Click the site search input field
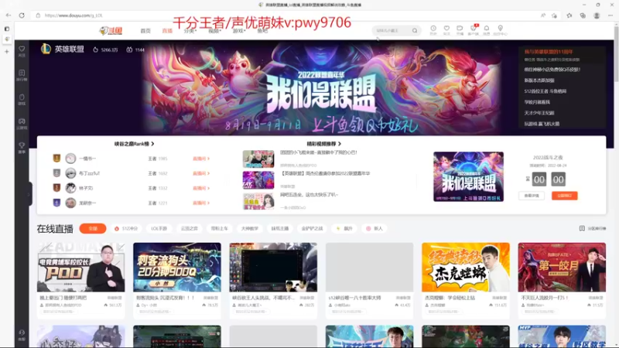Screen dimensions: 619x348 (x=392, y=30)
